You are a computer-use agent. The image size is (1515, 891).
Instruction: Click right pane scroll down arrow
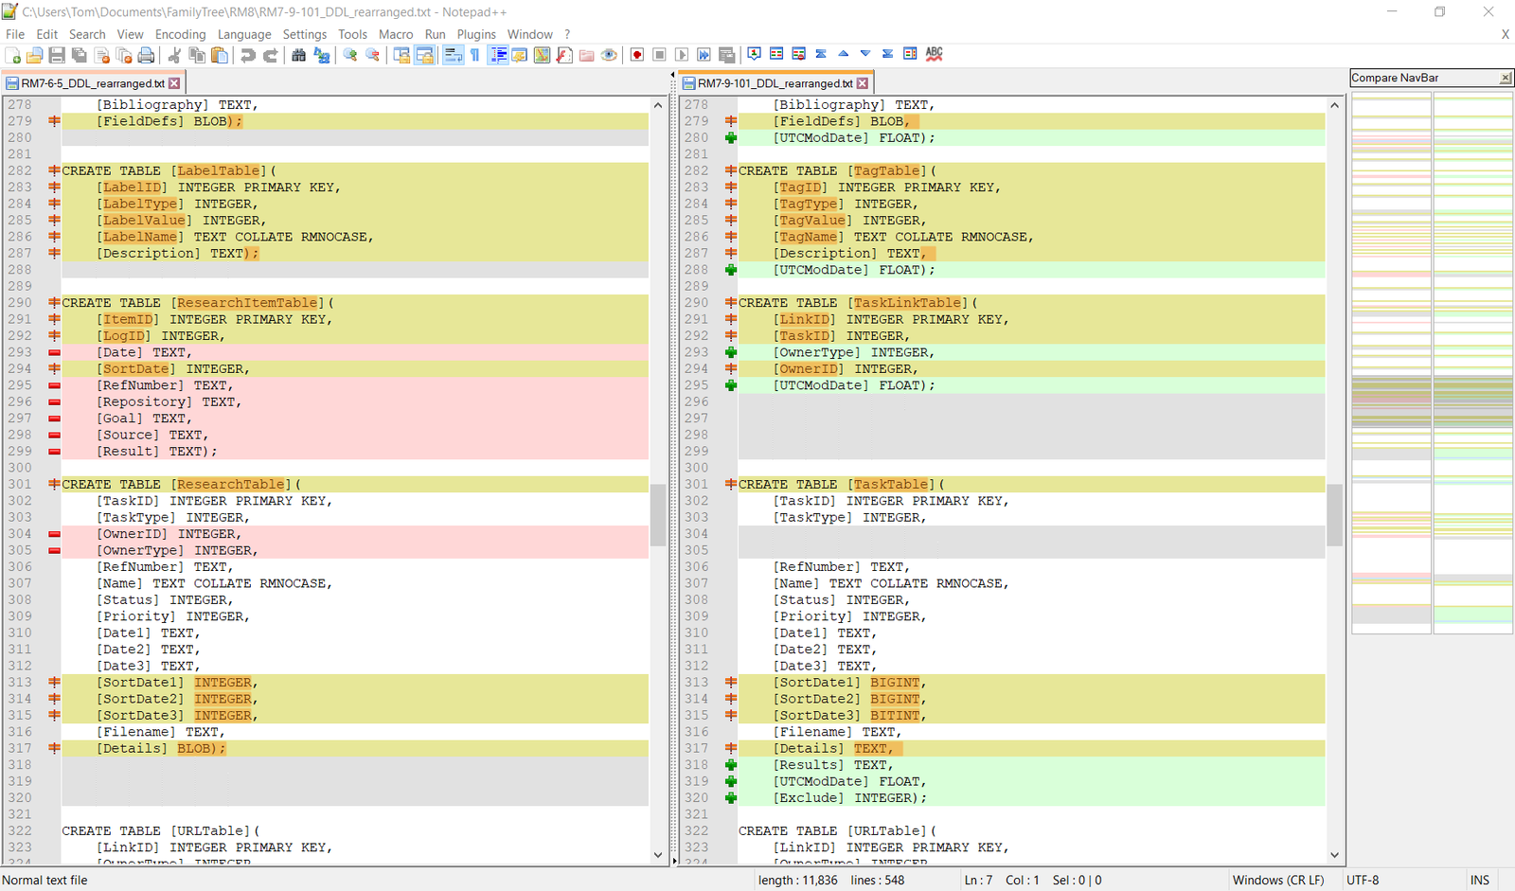tap(1335, 855)
